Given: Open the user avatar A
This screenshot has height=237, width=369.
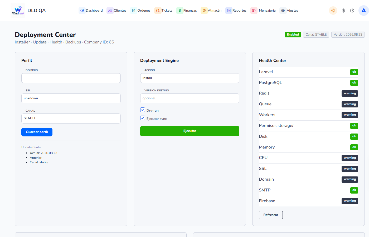Looking at the screenshot, I should tap(364, 11).
